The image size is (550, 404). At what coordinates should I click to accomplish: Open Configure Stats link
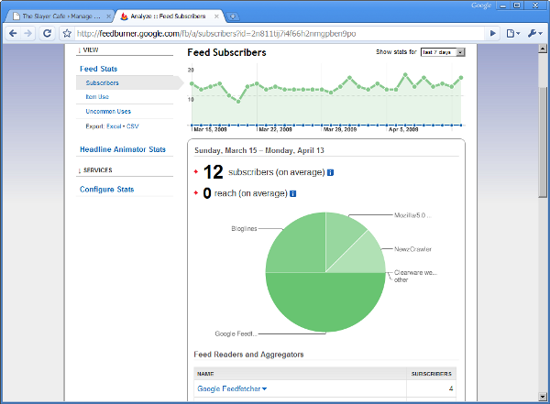click(106, 190)
